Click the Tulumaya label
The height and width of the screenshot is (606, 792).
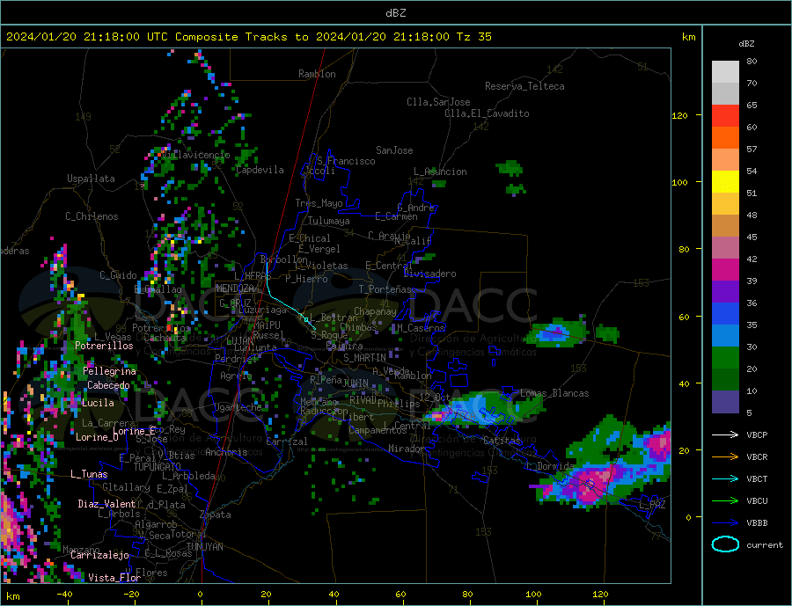[329, 221]
